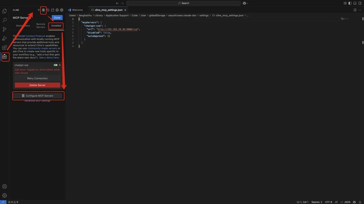
Task: Switch to the Installed tab
Action: pyautogui.click(x=56, y=26)
